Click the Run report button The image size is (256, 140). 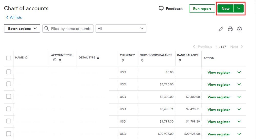pyautogui.click(x=202, y=8)
